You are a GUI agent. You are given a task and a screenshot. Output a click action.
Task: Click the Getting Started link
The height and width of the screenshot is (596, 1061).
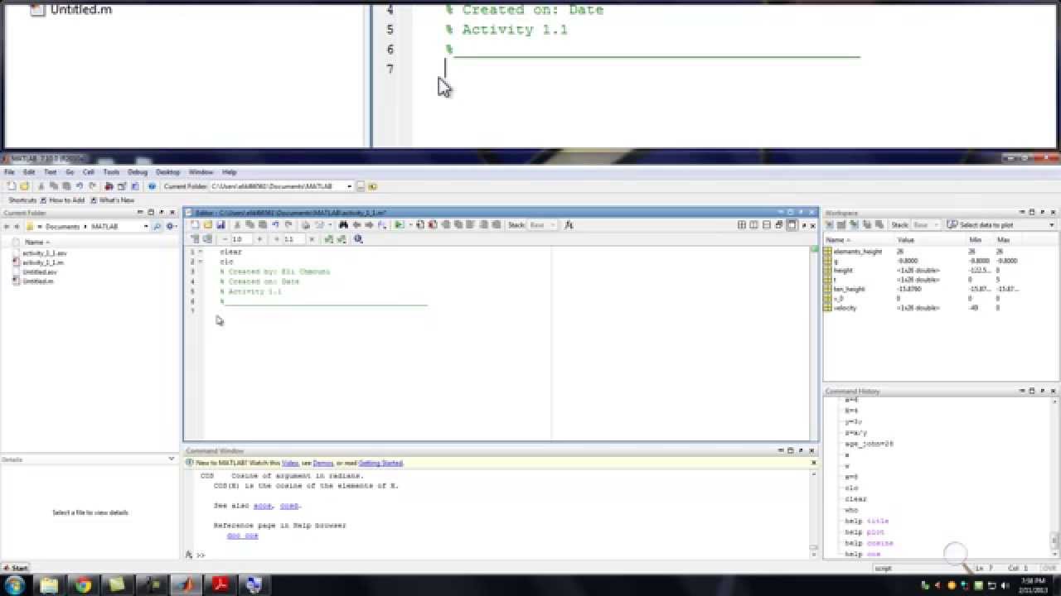[x=380, y=464]
